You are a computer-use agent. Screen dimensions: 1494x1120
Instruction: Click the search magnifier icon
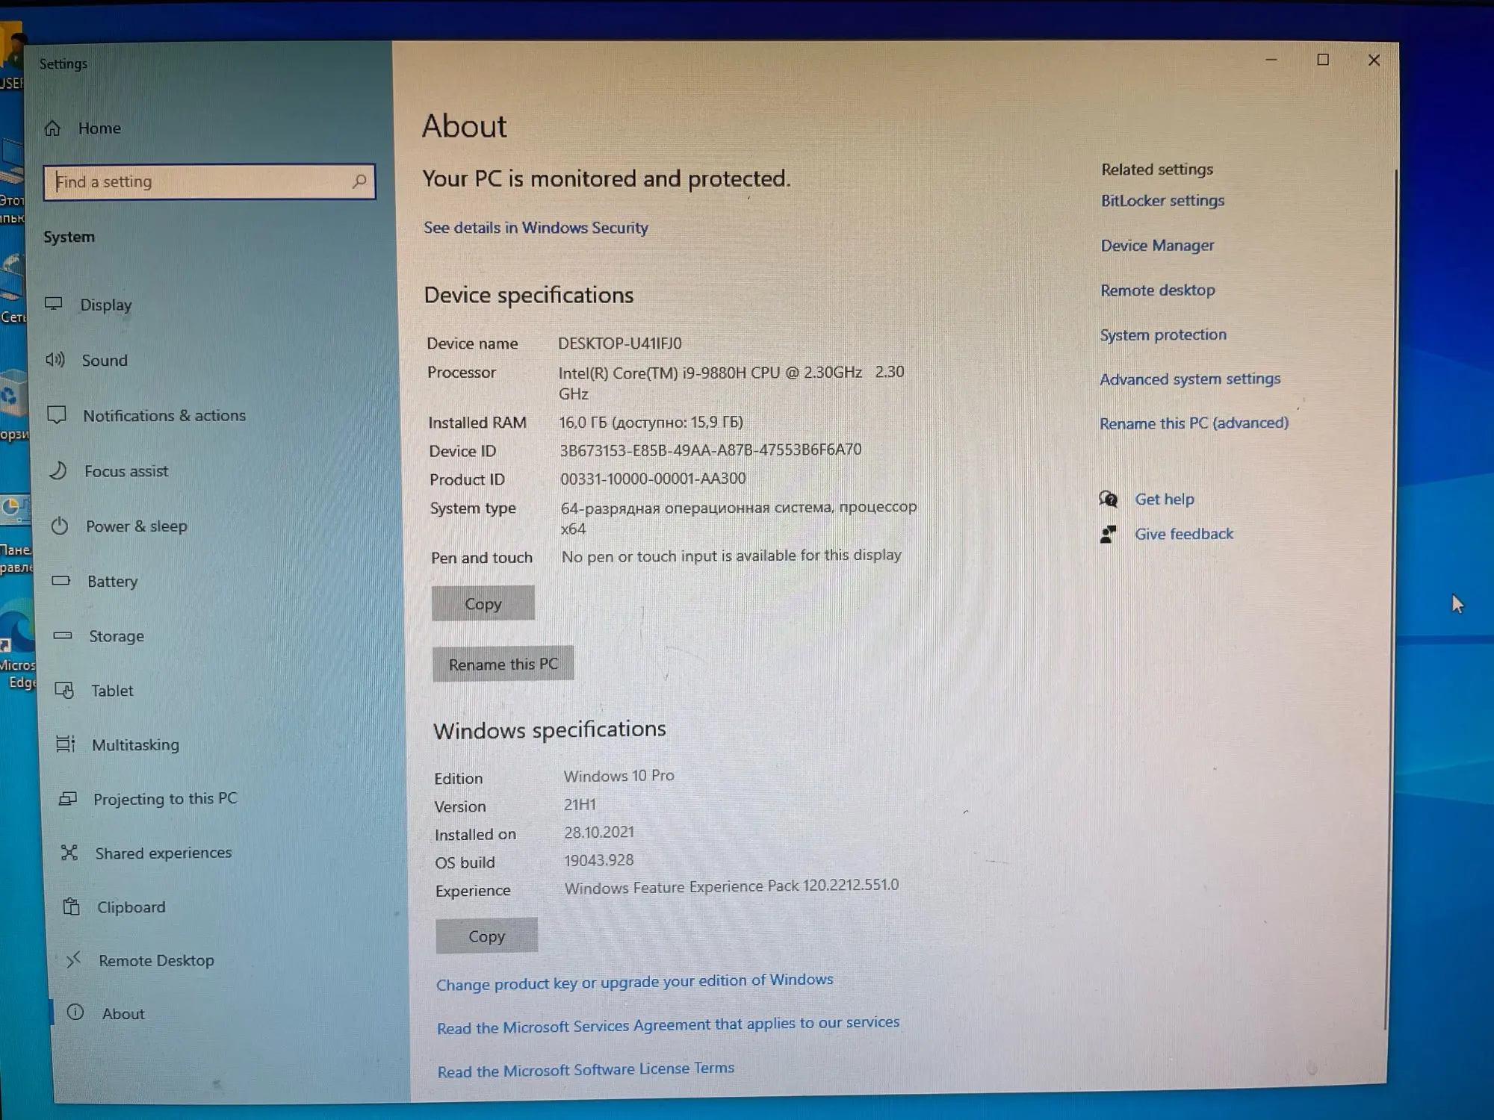(x=359, y=181)
